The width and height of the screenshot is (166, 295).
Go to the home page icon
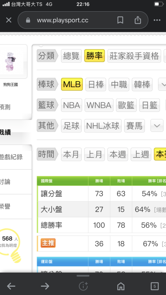click(121, 286)
